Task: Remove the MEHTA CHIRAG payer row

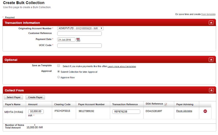Action: point(205,111)
